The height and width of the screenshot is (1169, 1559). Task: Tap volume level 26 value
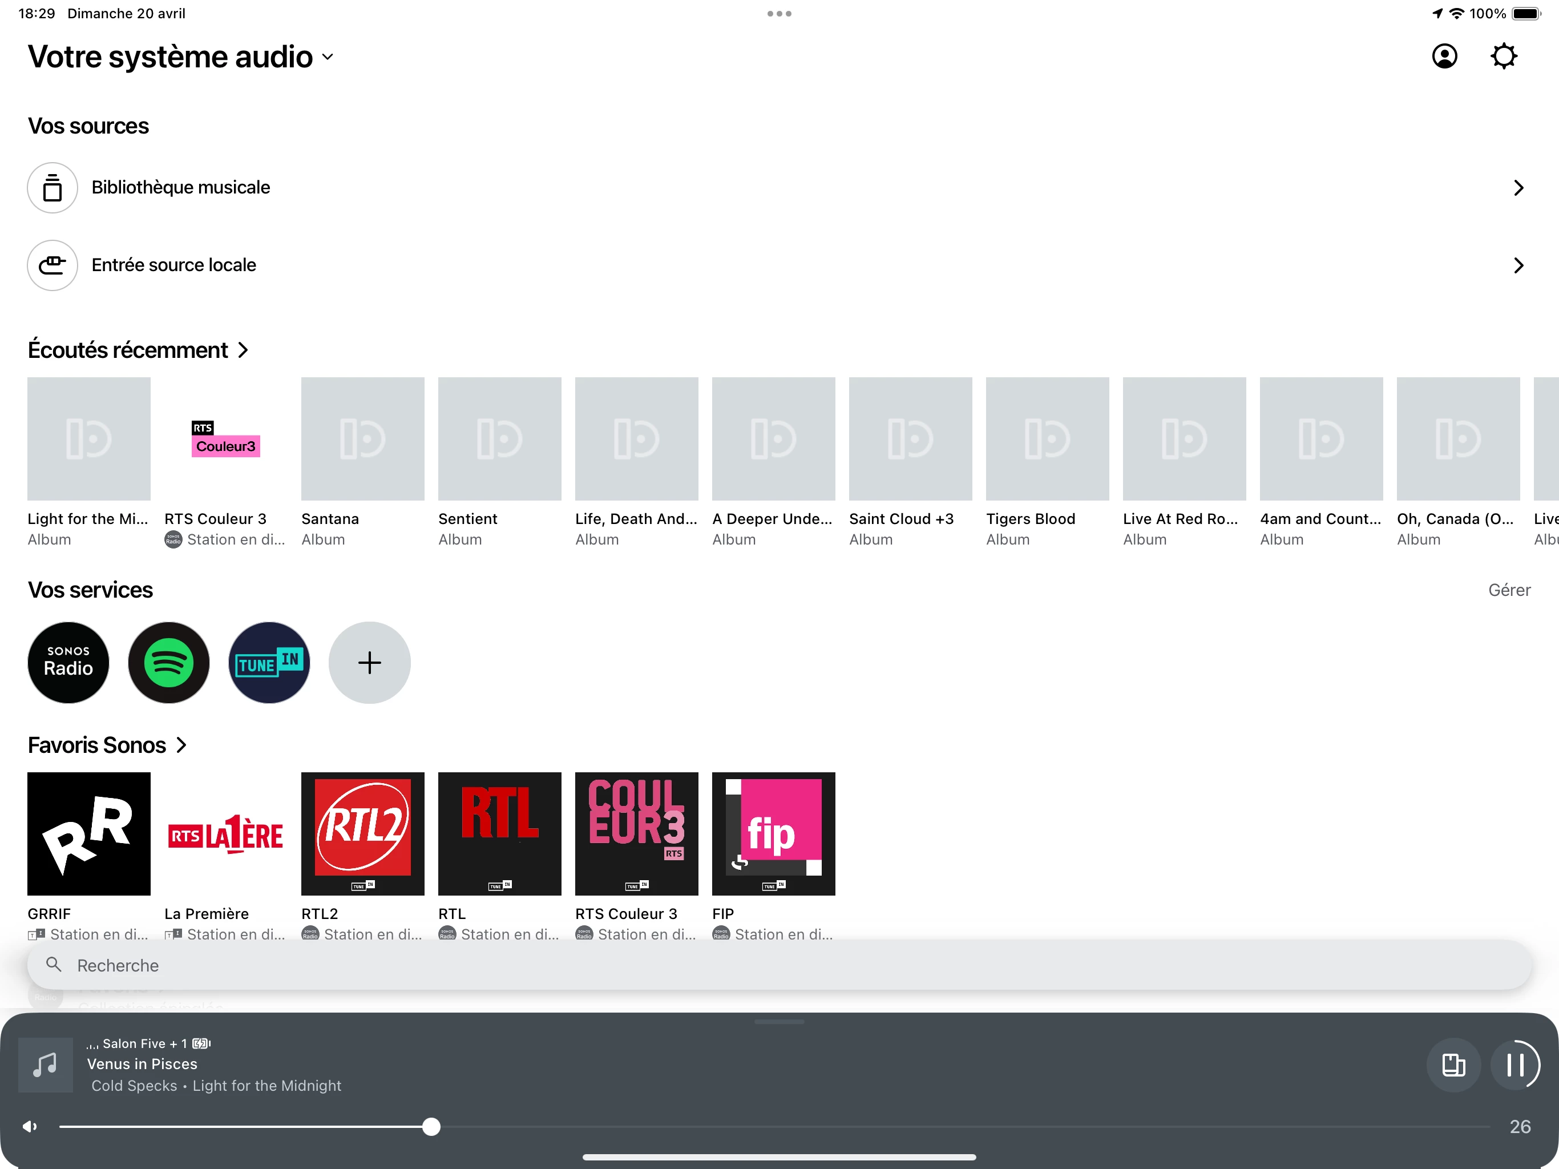(x=1520, y=1127)
